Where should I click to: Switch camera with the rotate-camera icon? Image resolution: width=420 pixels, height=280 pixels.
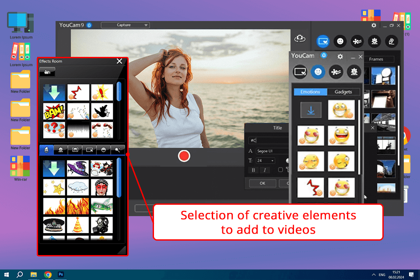tap(300, 38)
